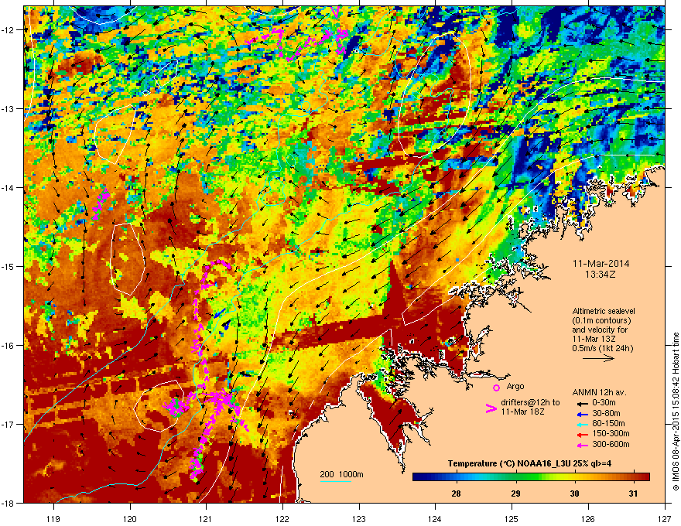
Task: Click the '150-300m' depth label
Action: [x=611, y=433]
